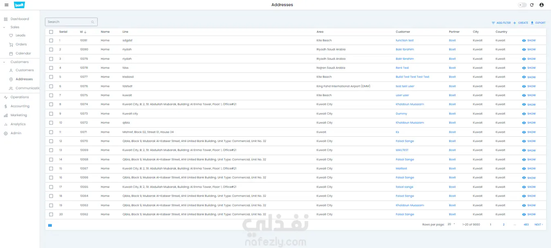Check the row with Id 10073
The image size is (551, 248).
coord(51,114)
